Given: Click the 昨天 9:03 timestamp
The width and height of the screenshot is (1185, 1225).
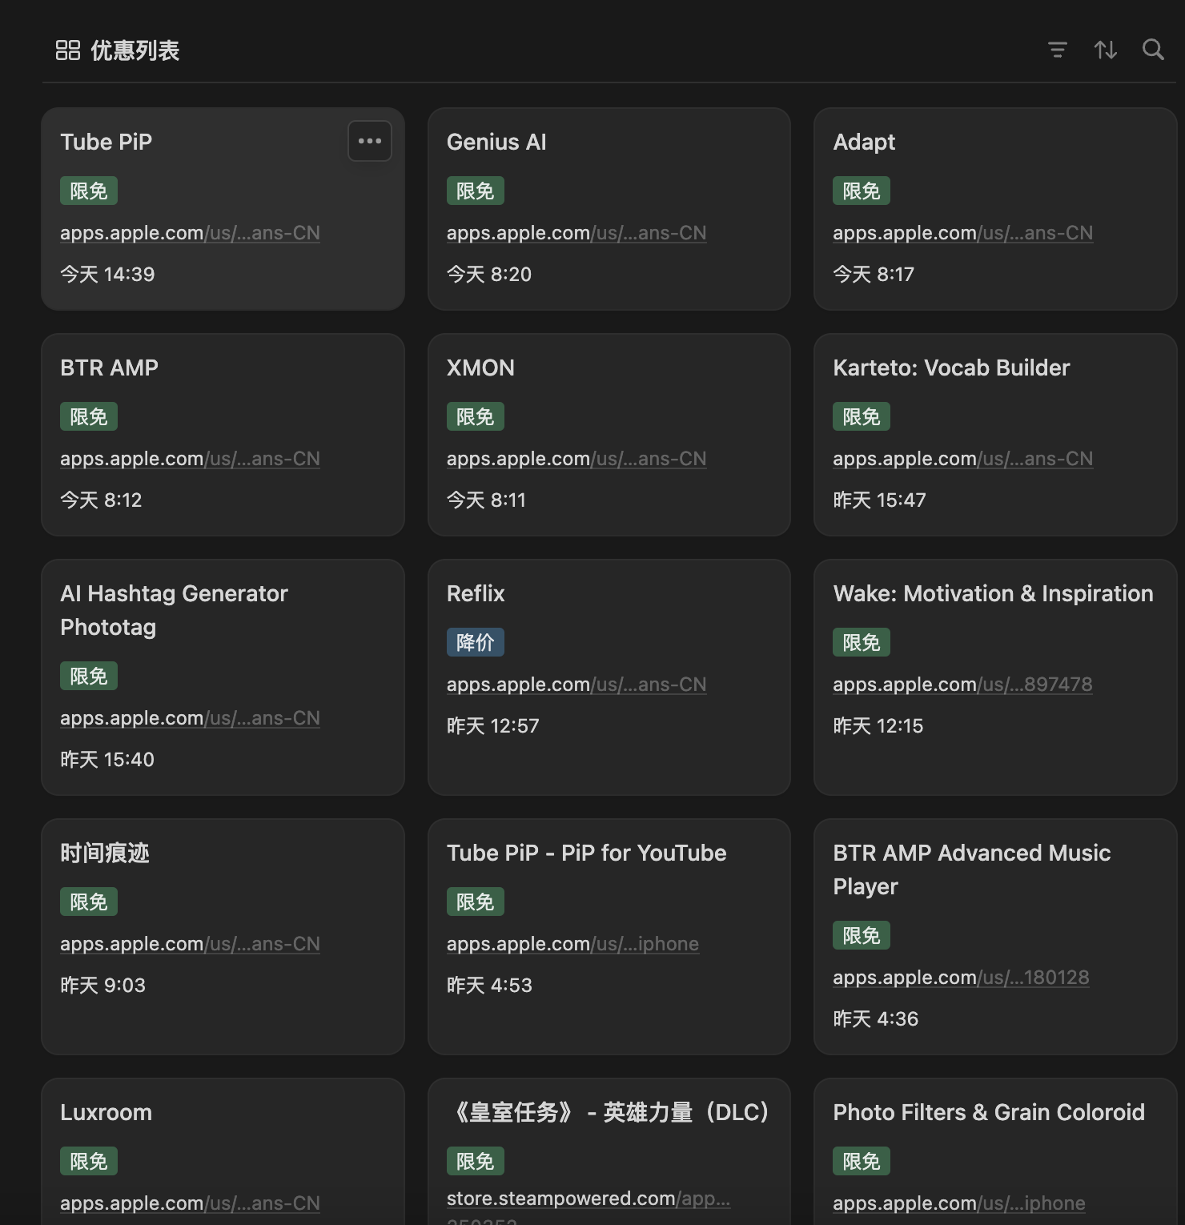Looking at the screenshot, I should 103,986.
